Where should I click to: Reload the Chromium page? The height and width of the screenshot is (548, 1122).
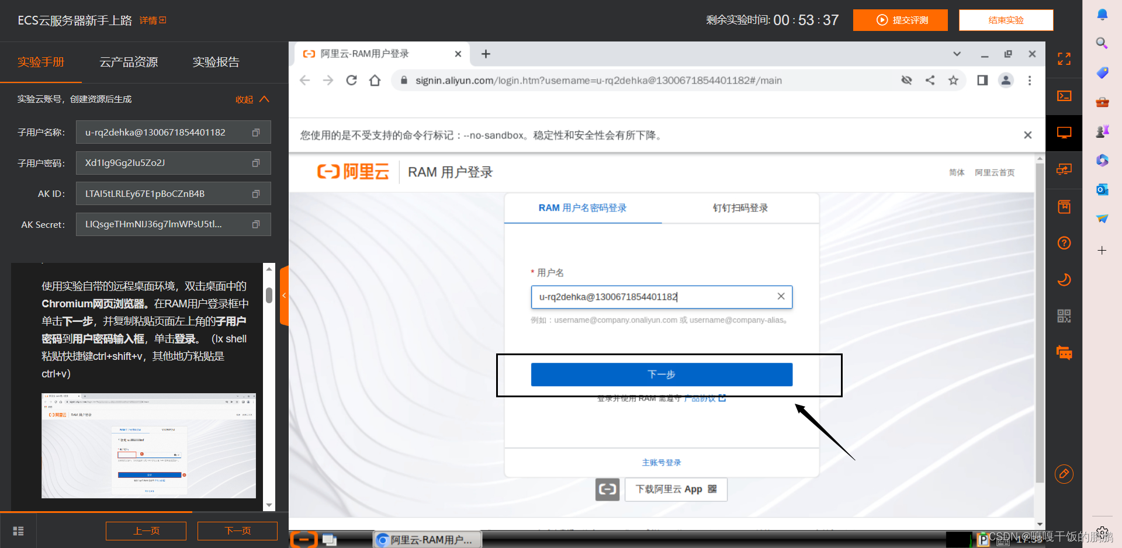pyautogui.click(x=351, y=81)
